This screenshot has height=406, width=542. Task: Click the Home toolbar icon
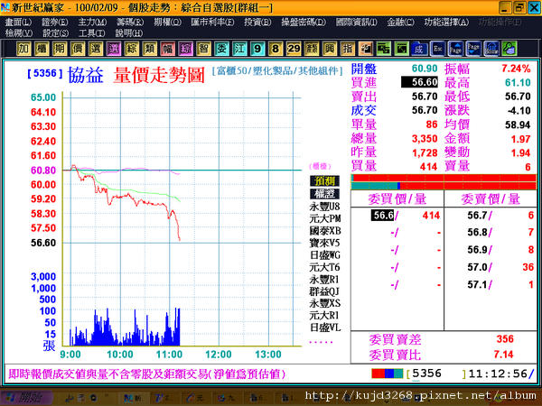tap(491, 49)
